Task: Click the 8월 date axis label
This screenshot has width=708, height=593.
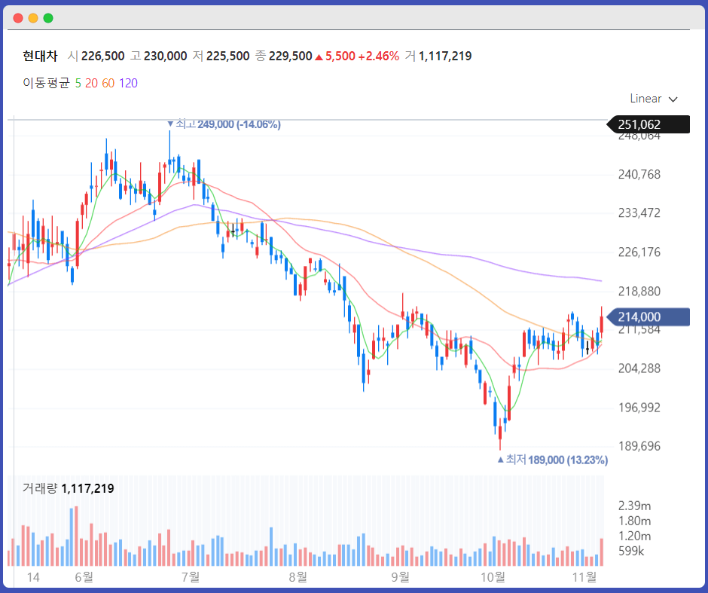Action: pyautogui.click(x=298, y=576)
